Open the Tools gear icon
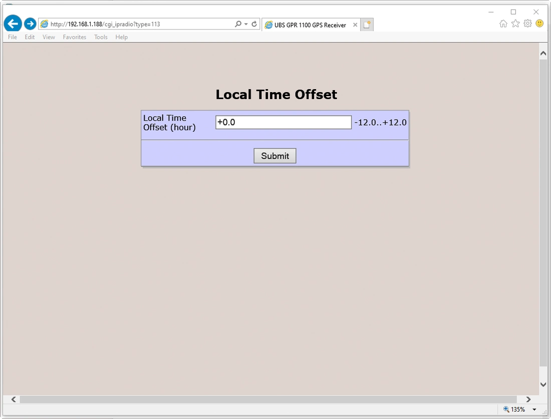Image resolution: width=551 pixels, height=419 pixels. point(527,24)
